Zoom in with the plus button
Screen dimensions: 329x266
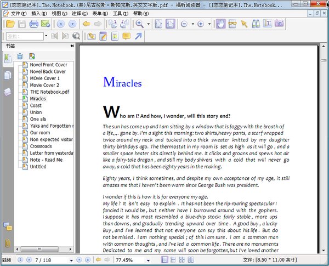(x=201, y=24)
